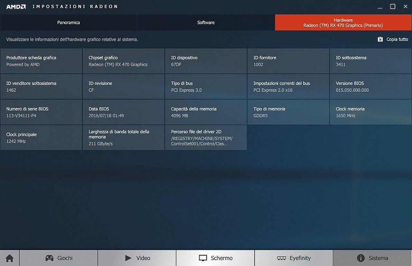This screenshot has width=412, height=266.
Task: Click the clipboard icon beside Copia tutto
Action: pos(380,39)
